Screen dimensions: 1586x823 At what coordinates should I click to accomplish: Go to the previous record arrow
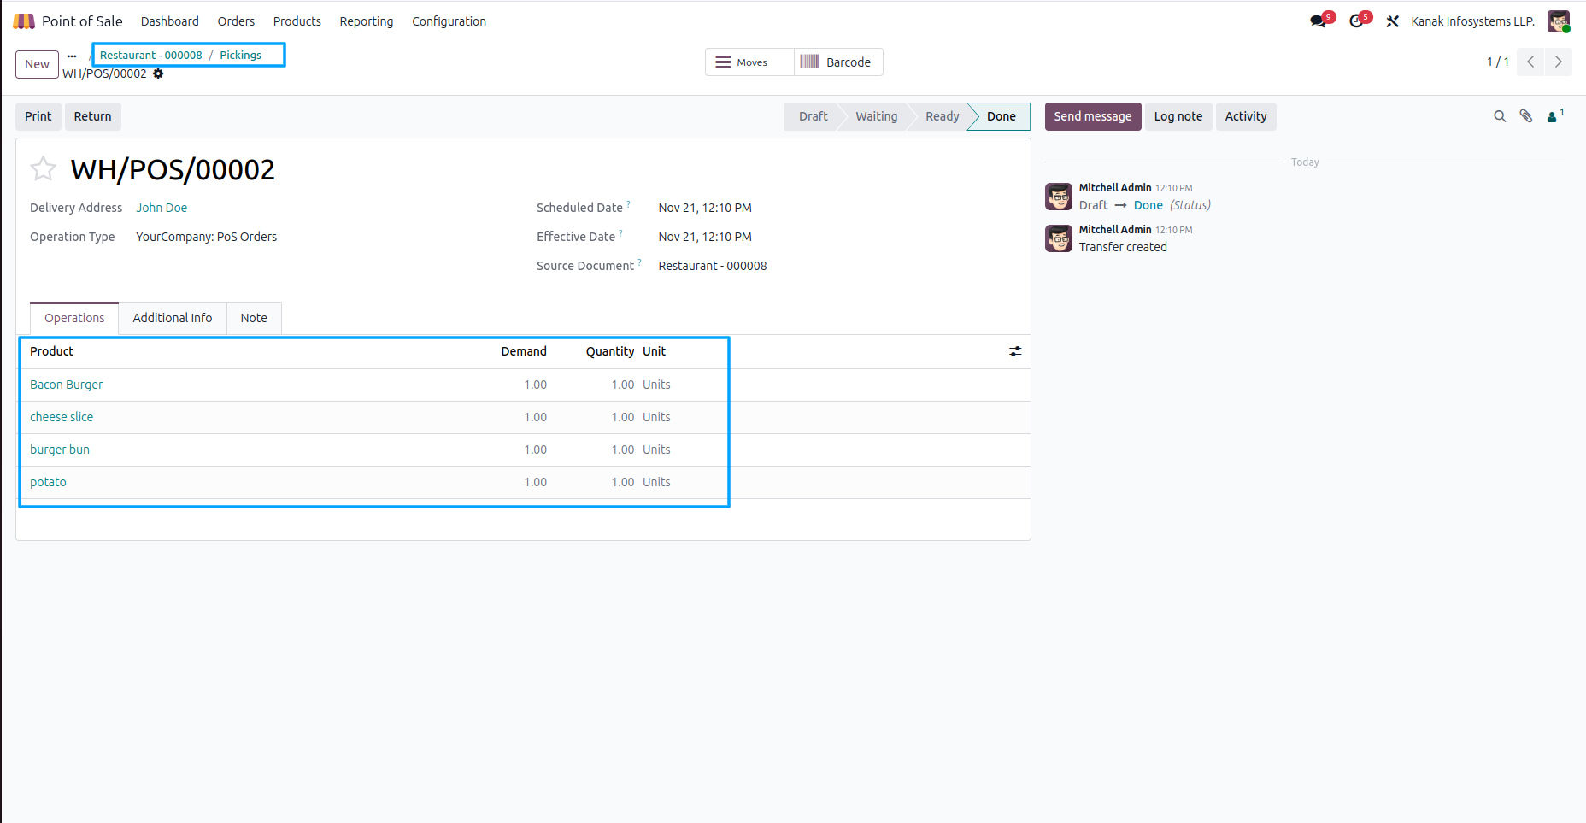click(1530, 62)
